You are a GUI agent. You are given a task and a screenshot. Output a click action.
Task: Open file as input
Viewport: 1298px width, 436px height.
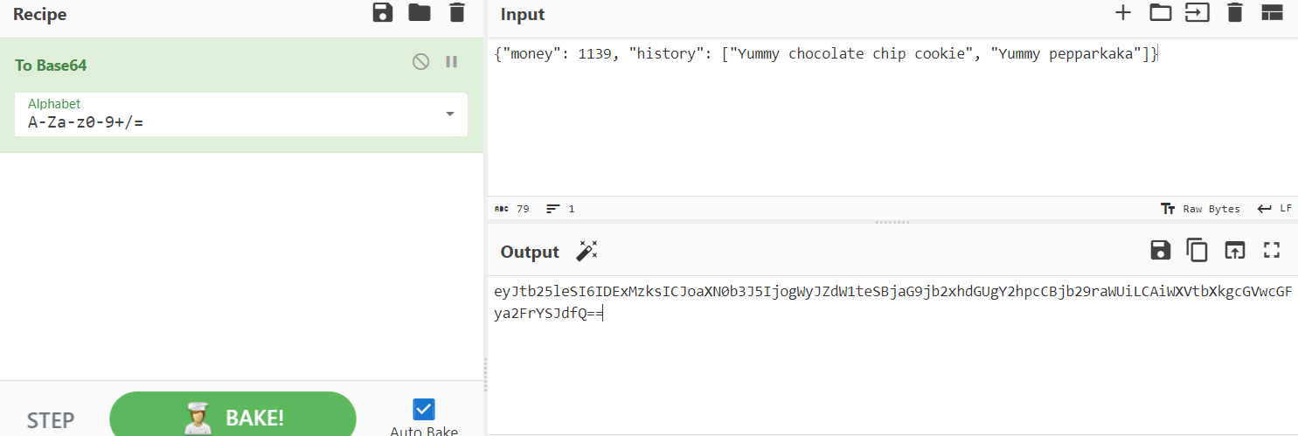tap(1197, 13)
